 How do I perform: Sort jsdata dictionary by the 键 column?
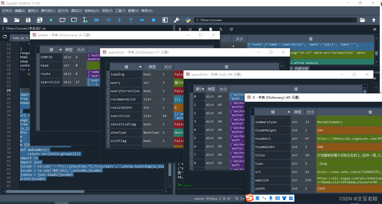[51, 50]
